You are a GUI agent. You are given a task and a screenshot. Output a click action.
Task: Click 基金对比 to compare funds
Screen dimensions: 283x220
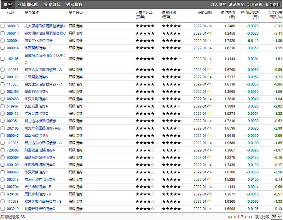[x=273, y=5]
